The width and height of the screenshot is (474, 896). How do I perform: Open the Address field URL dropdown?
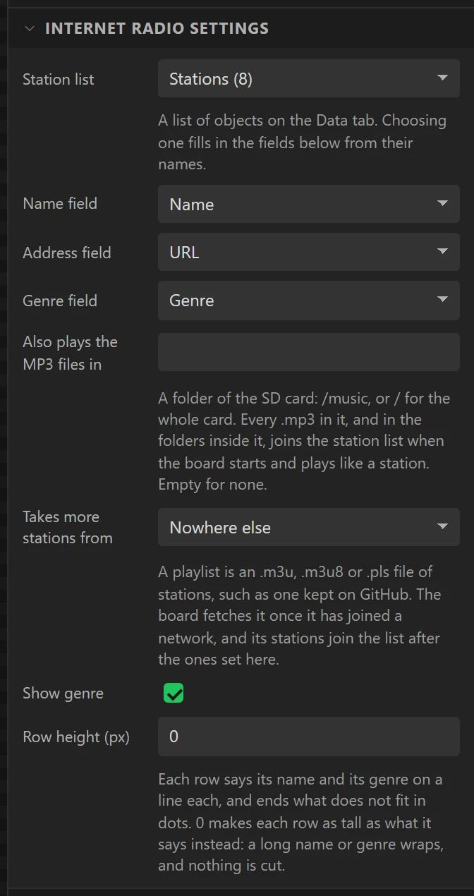(x=309, y=252)
